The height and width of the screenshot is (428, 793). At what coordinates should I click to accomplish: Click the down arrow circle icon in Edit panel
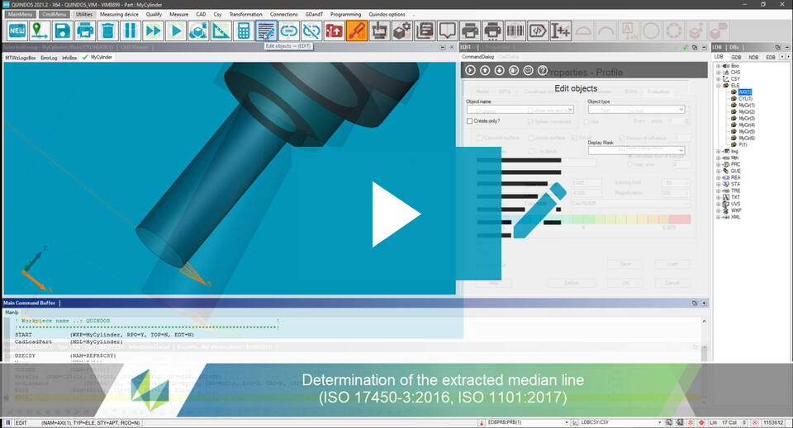(x=499, y=70)
